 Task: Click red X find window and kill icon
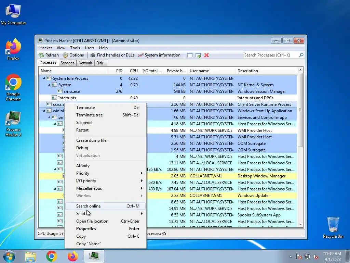tap(206, 55)
